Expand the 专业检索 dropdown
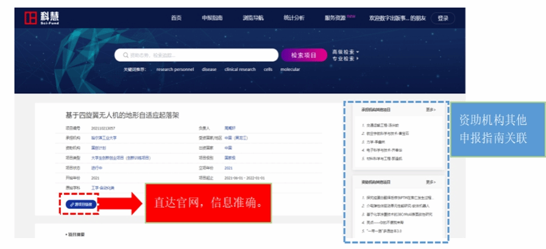The height and width of the screenshot is (249, 546). click(346, 59)
